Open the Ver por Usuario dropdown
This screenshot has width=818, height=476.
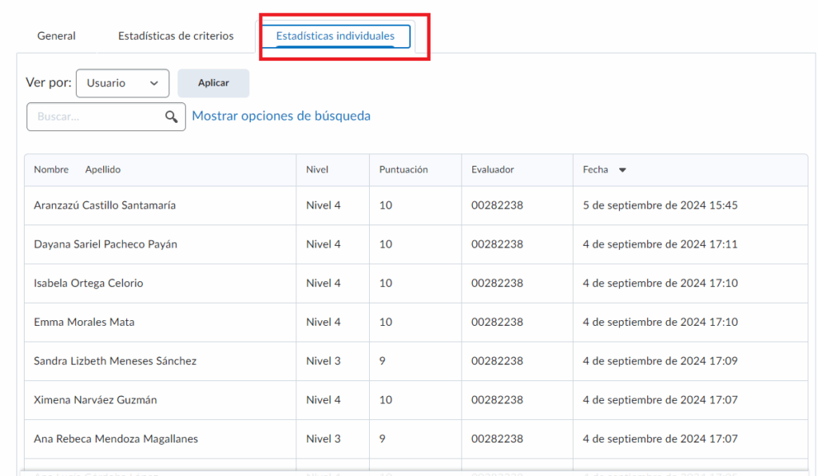[x=122, y=83]
